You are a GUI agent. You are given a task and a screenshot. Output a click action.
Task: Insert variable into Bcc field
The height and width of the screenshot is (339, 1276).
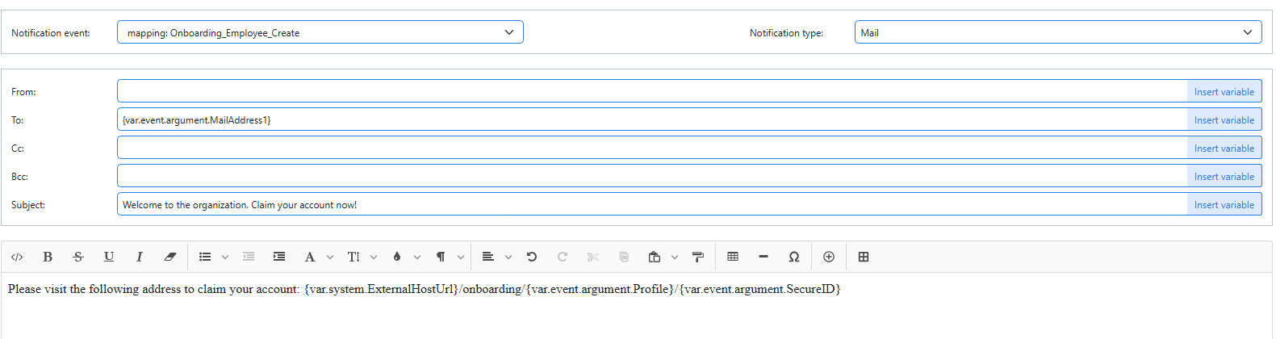[x=1224, y=176]
